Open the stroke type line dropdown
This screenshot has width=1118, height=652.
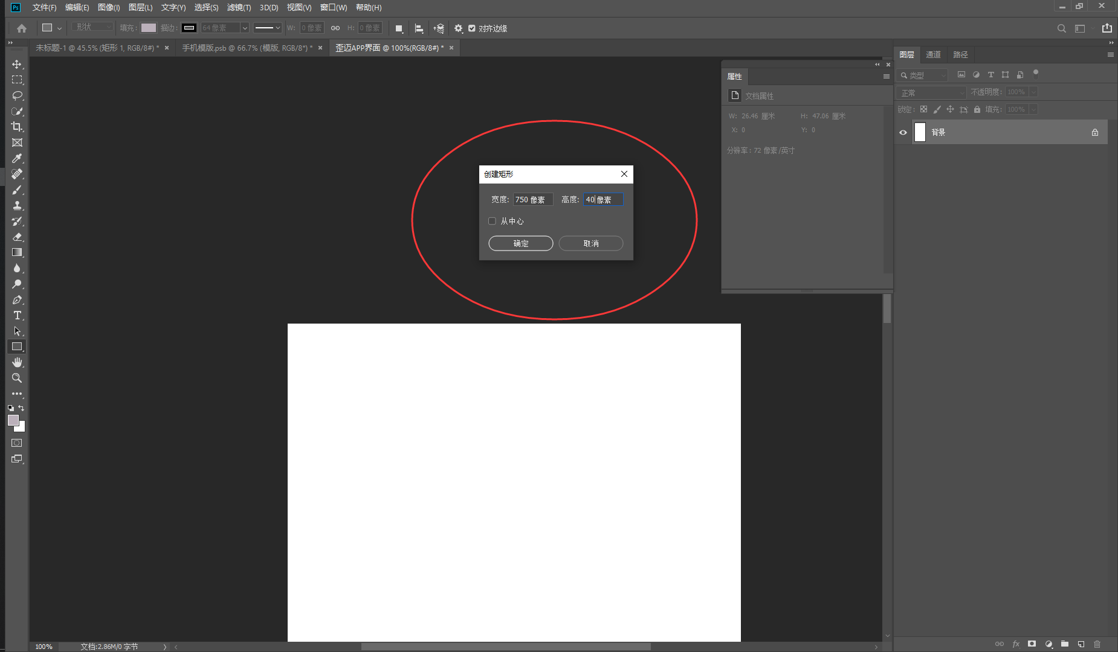tap(267, 28)
